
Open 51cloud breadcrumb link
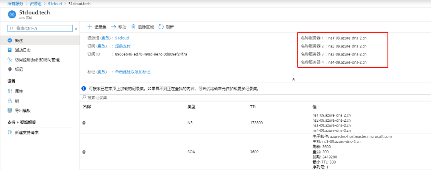55,4
